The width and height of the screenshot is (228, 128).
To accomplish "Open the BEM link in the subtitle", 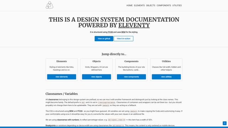I will pyautogui.click(x=123, y=32).
